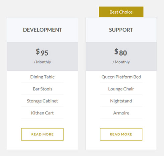Click the $95 price
The width and height of the screenshot is (164, 156).
[x=42, y=52]
